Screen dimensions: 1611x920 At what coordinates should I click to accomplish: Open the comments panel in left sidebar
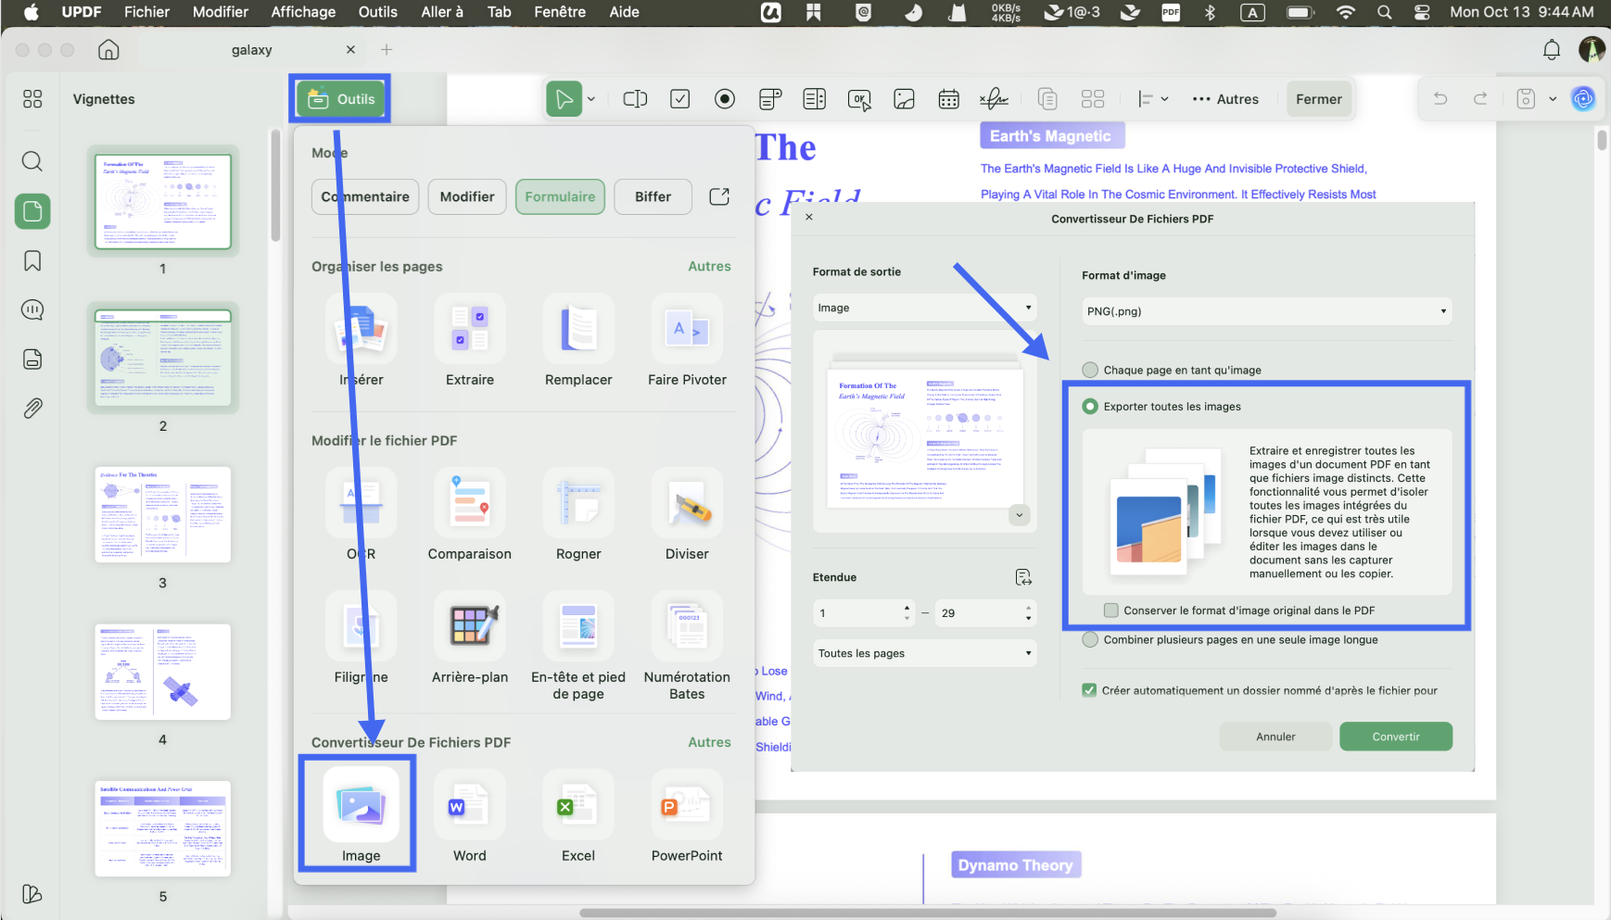[32, 309]
